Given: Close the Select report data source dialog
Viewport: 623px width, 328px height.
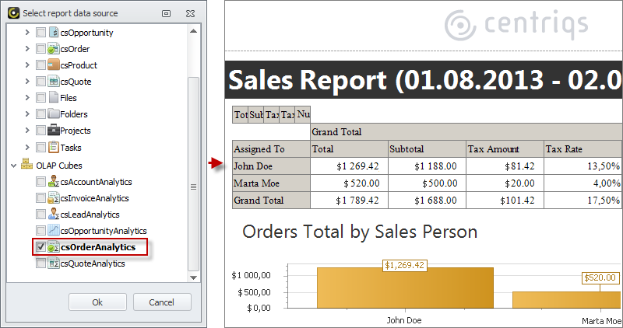Looking at the screenshot, I should pos(190,13).
